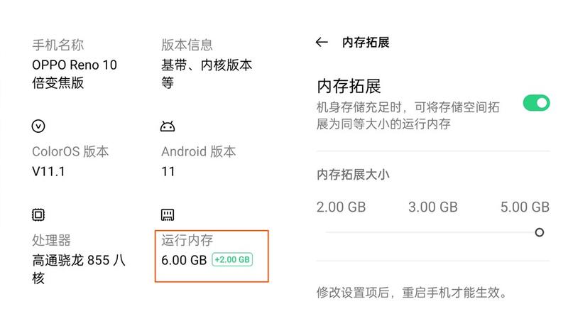Select the 5.00 GB expansion size

tap(525, 207)
